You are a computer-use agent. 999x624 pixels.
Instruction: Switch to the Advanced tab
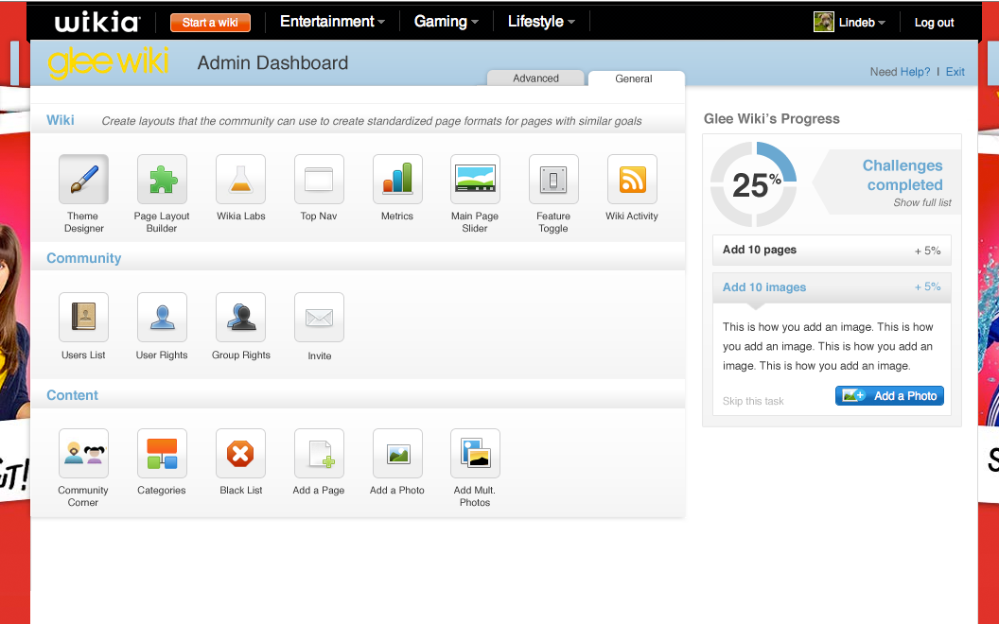pyautogui.click(x=535, y=78)
